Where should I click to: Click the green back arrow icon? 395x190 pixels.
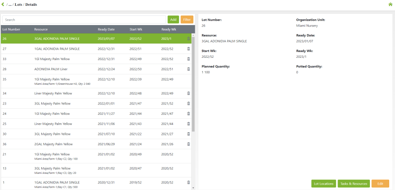3,4
